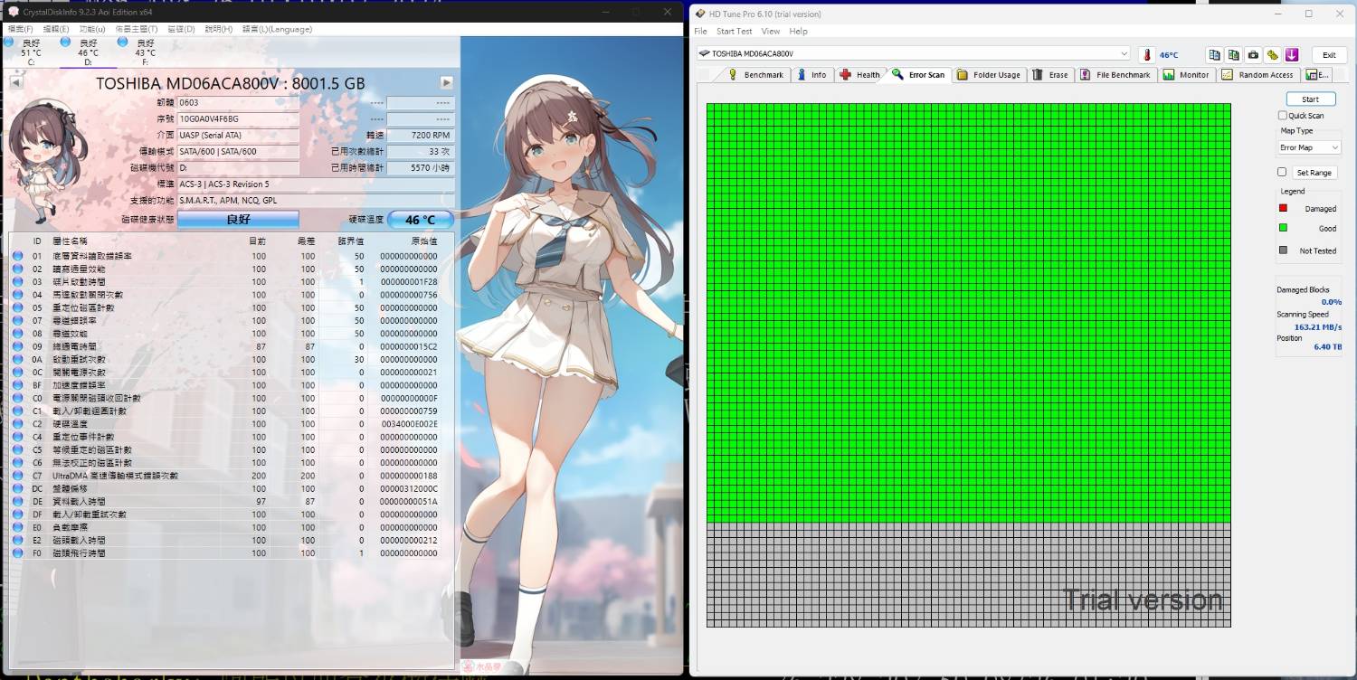Open the File Benchmark tab
Image resolution: width=1357 pixels, height=680 pixels.
point(1115,75)
